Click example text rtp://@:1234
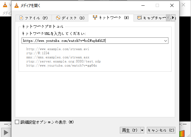 pos(38,53)
